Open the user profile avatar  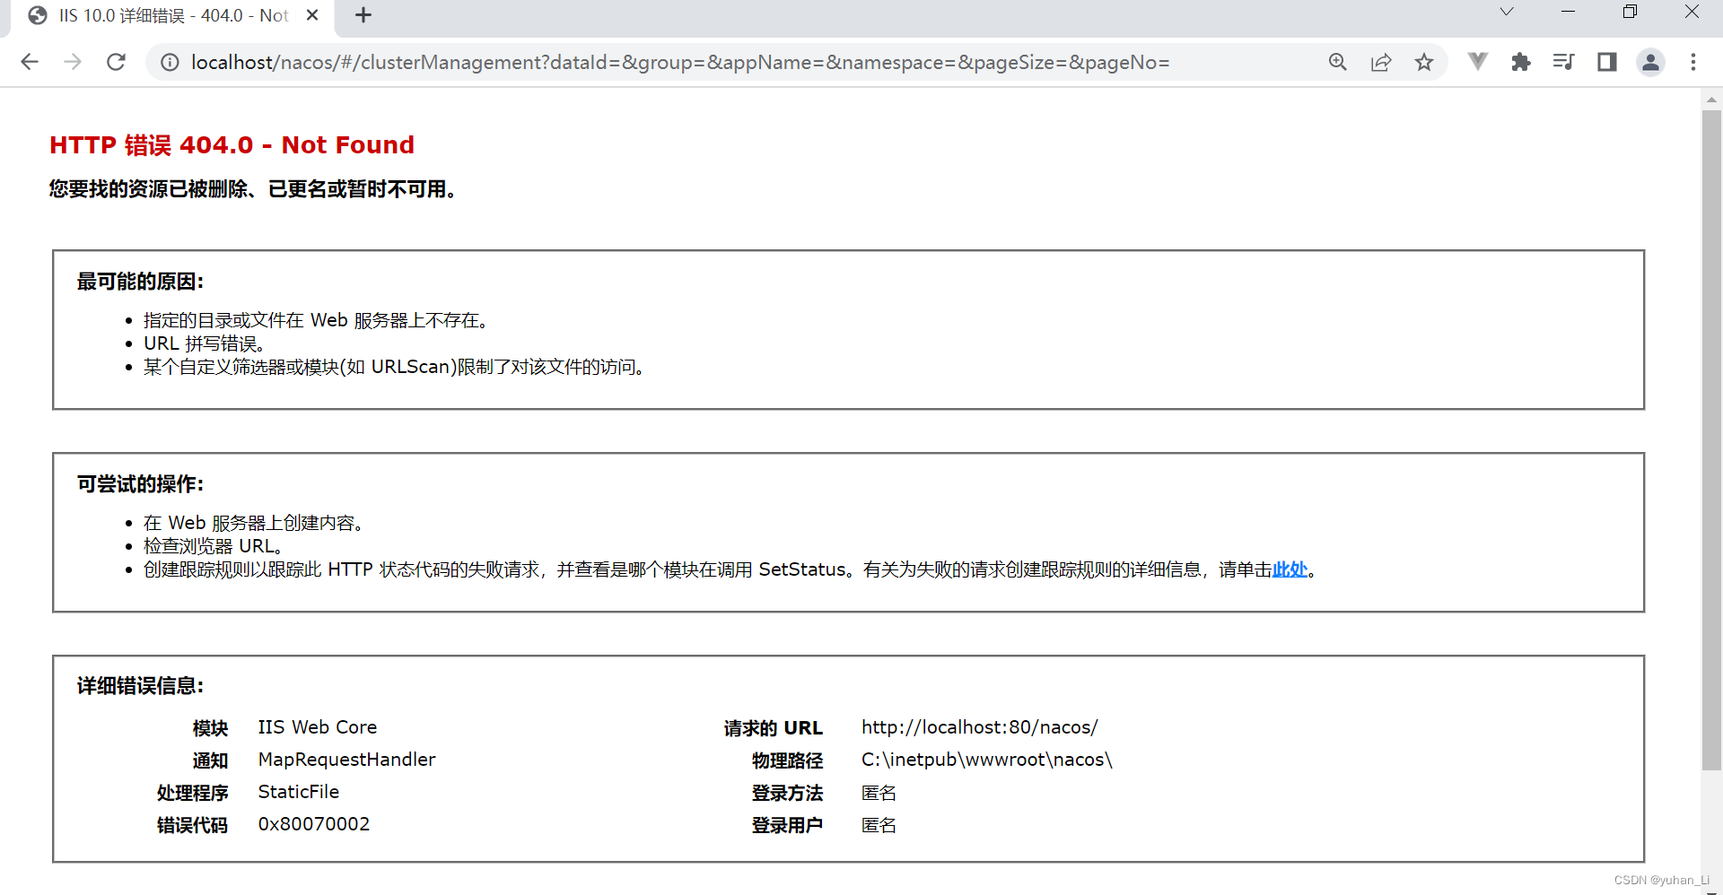(1650, 62)
